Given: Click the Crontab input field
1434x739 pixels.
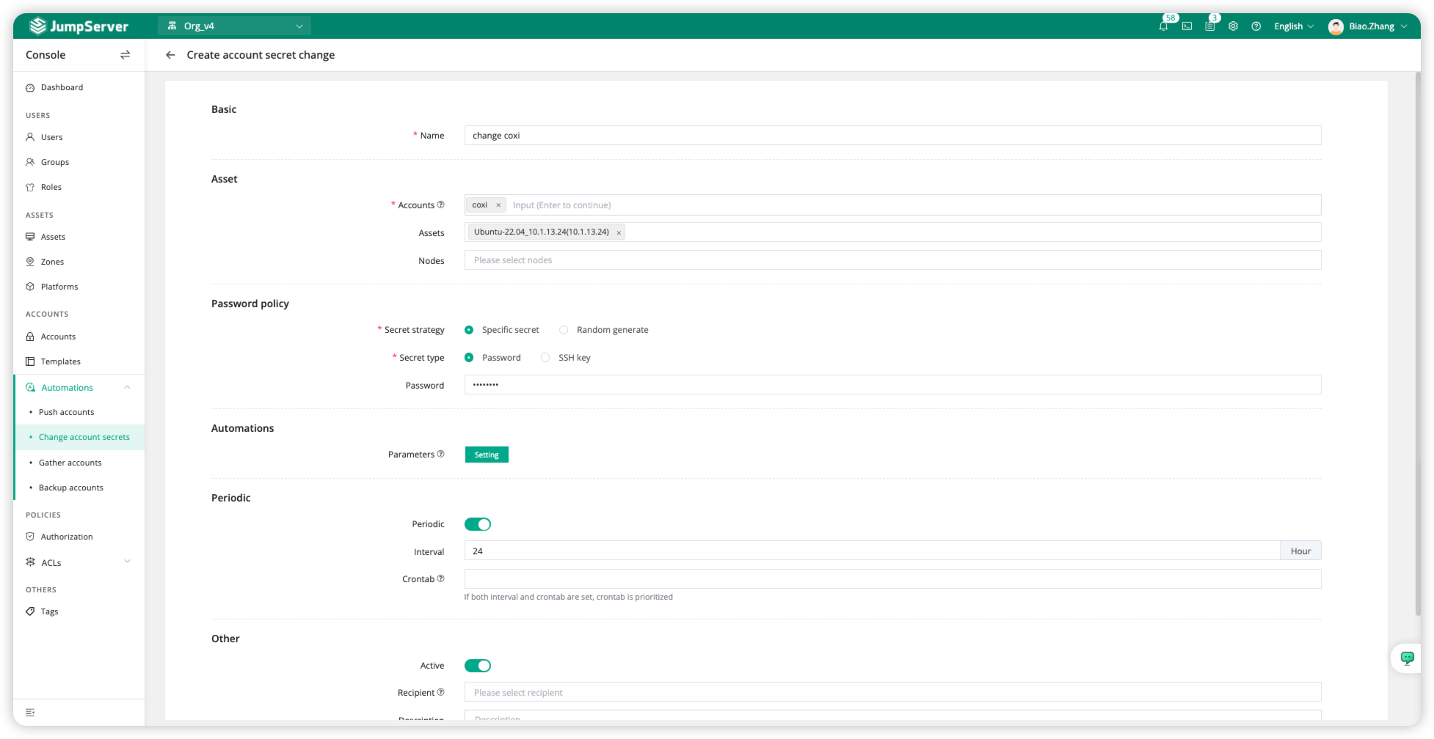Looking at the screenshot, I should (892, 579).
